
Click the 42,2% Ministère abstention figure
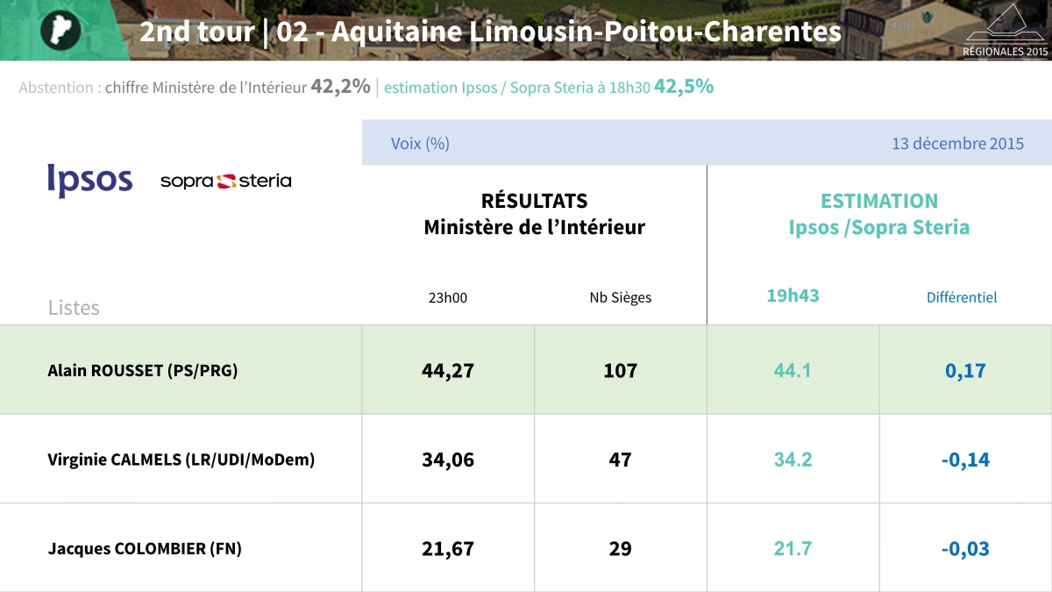click(340, 87)
